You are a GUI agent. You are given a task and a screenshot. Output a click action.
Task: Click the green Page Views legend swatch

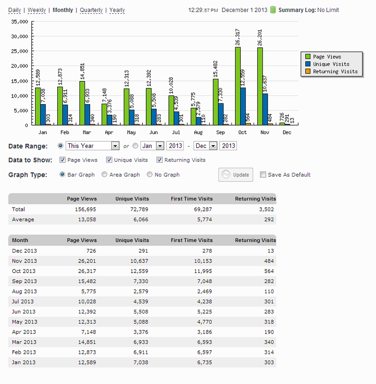click(308, 57)
